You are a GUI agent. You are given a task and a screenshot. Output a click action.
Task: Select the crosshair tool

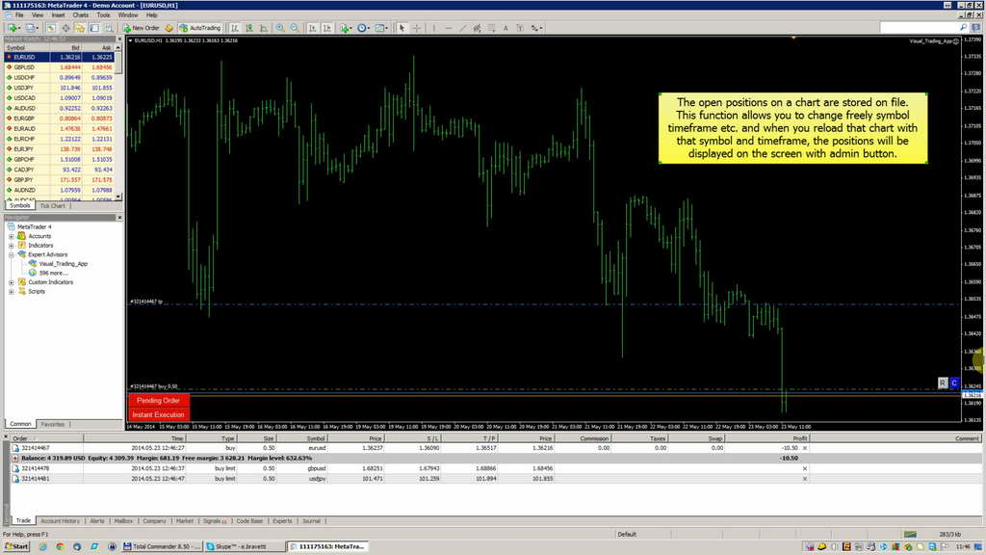coord(416,28)
